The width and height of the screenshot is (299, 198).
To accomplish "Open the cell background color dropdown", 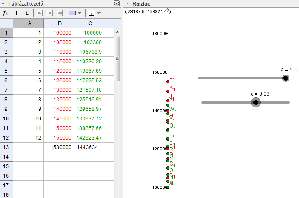I will pyautogui.click(x=75, y=13).
